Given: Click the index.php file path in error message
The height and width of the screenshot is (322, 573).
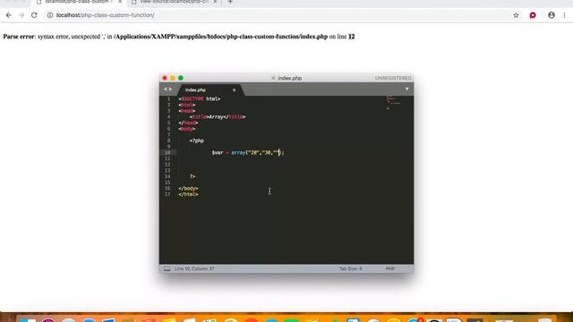Looking at the screenshot, I should coord(221,37).
